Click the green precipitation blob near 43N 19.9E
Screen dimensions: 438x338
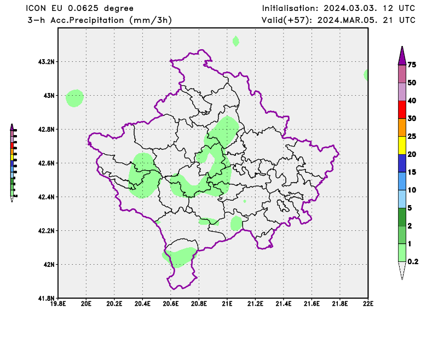click(x=74, y=98)
